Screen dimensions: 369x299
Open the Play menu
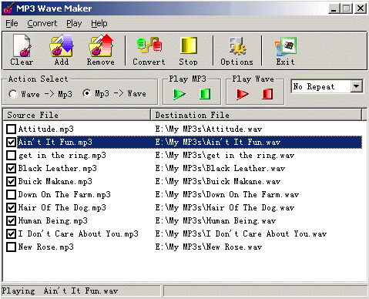point(74,23)
